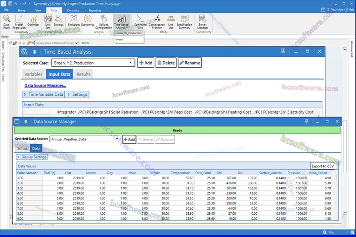
Task: Click the Help icon top right
Action: [350, 9]
